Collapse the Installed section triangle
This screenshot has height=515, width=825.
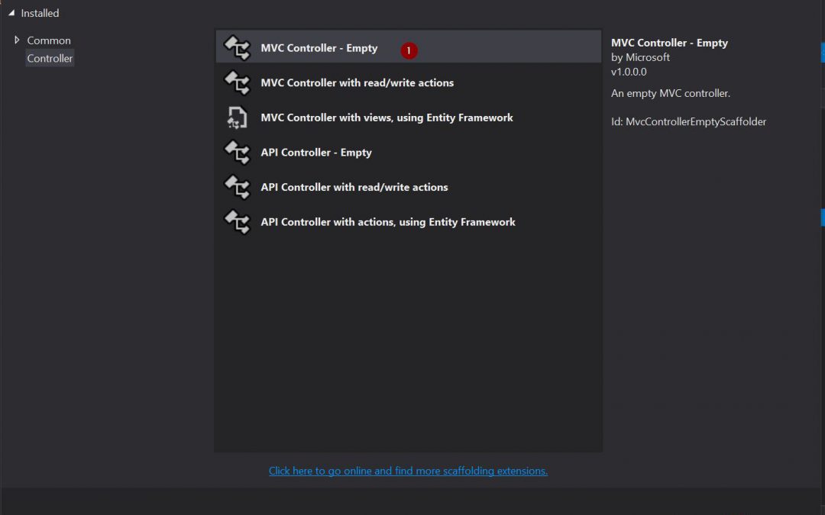point(11,13)
